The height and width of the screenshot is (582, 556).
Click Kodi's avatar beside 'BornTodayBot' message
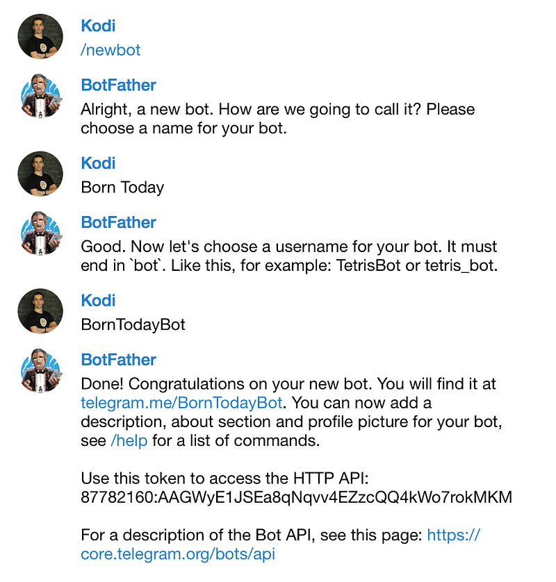pos(40,311)
